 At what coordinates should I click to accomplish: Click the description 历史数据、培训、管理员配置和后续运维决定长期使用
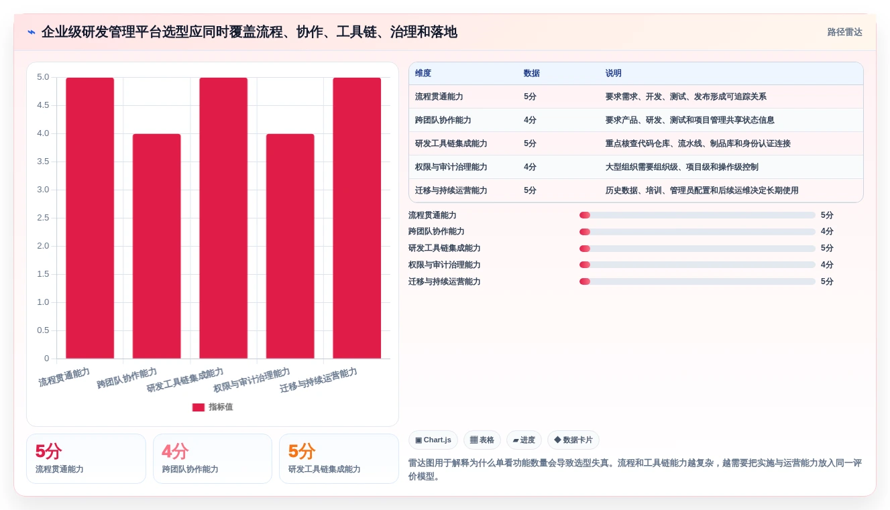click(702, 190)
